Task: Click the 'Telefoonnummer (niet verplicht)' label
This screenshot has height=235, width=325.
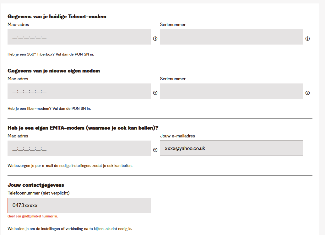Action: pyautogui.click(x=39, y=193)
